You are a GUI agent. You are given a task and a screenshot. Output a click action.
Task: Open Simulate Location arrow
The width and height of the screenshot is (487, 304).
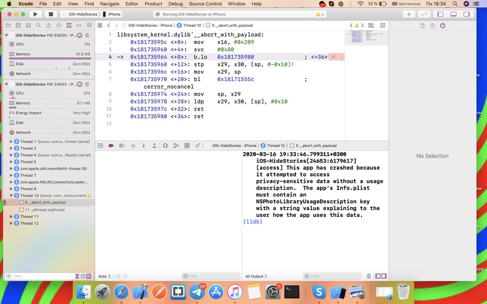pos(197,146)
